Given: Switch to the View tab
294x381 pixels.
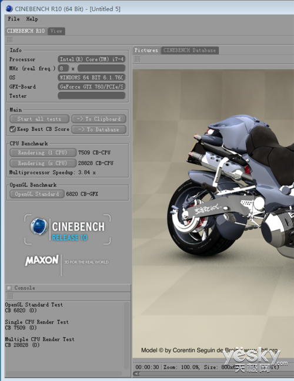Looking at the screenshot, I should [56, 31].
